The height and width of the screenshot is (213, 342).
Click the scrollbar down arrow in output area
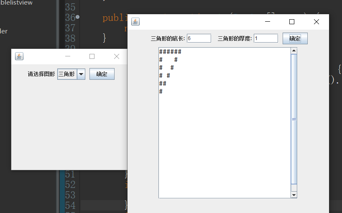click(x=294, y=195)
